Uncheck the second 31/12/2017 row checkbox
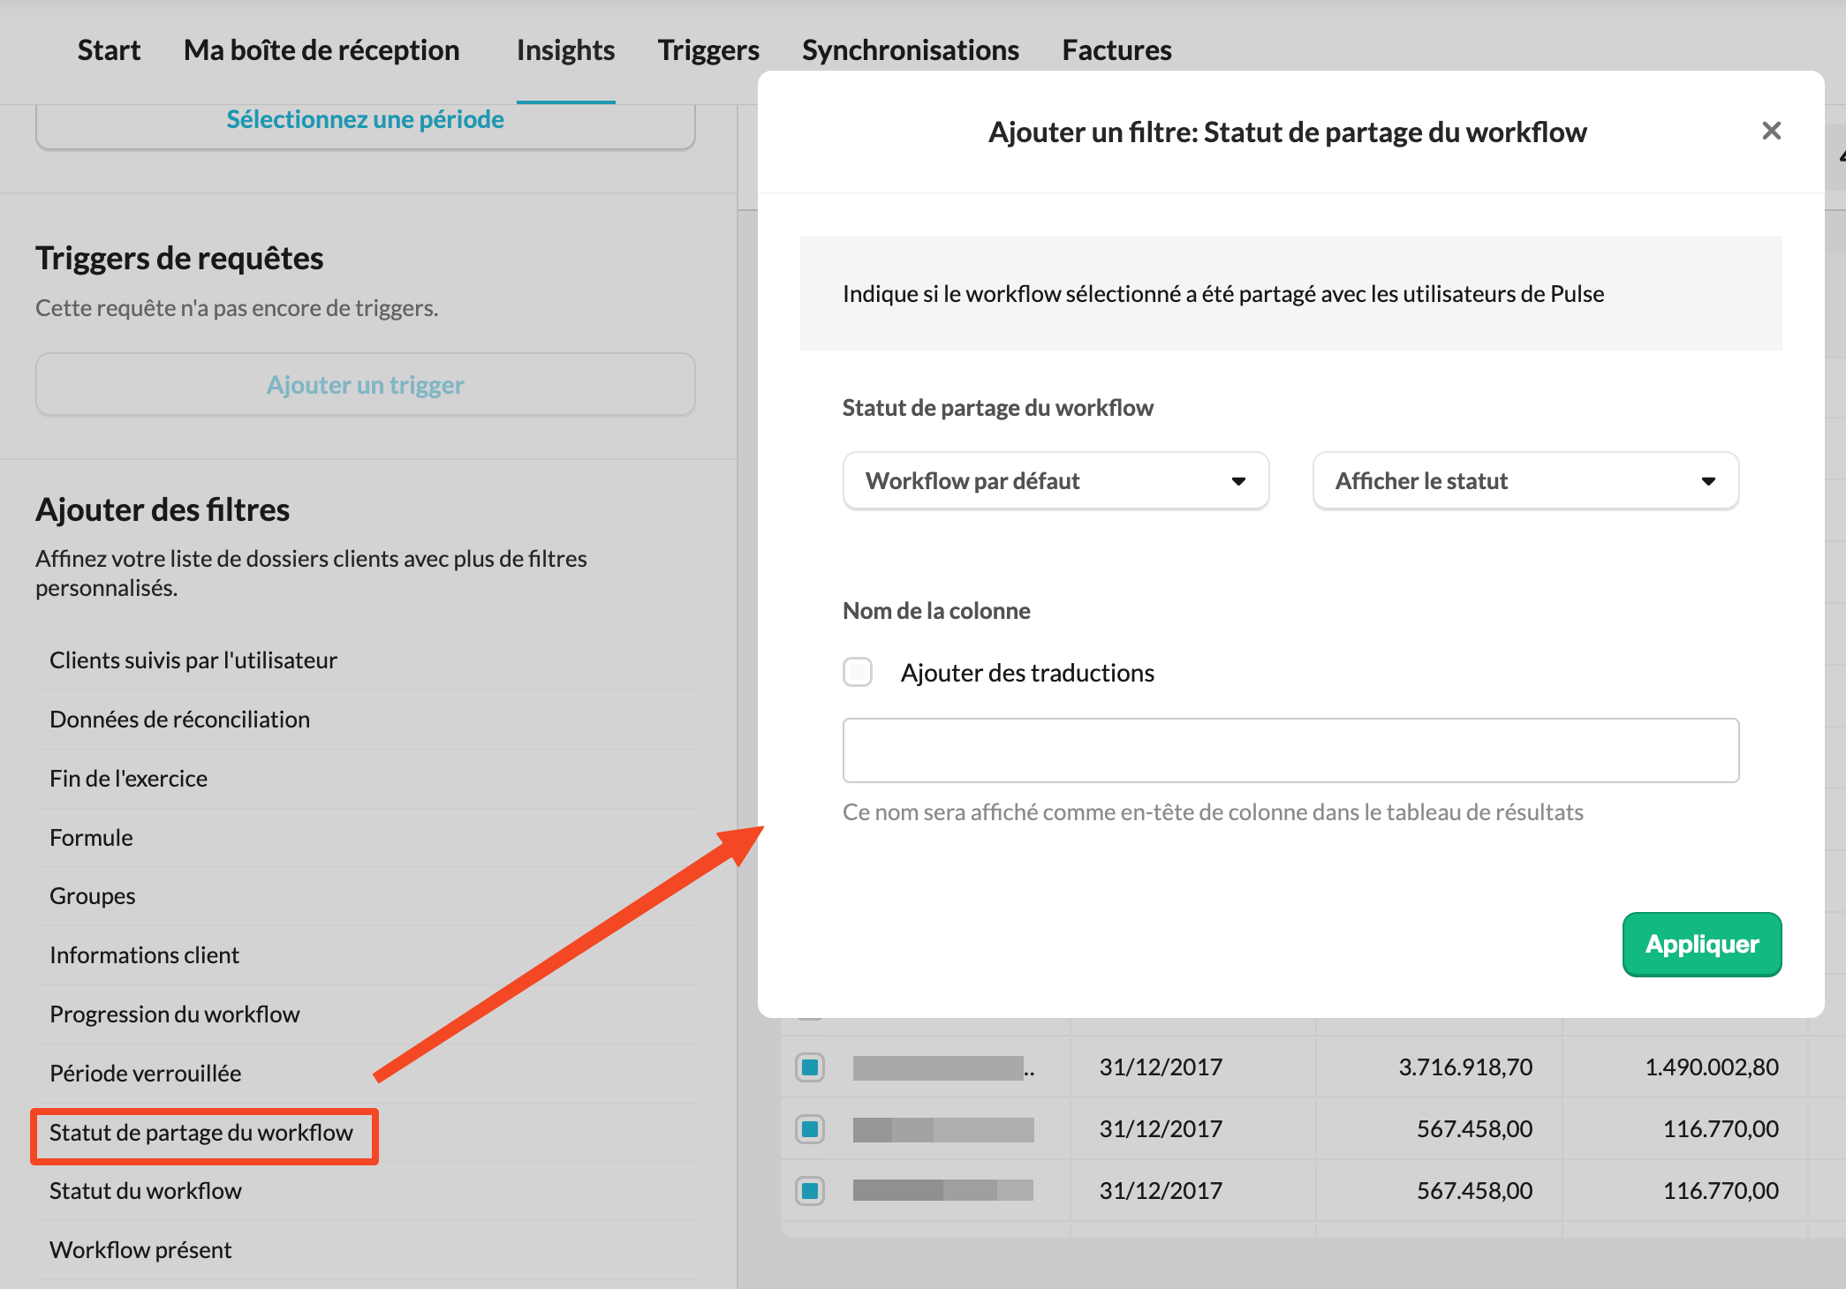The image size is (1846, 1289). [810, 1129]
